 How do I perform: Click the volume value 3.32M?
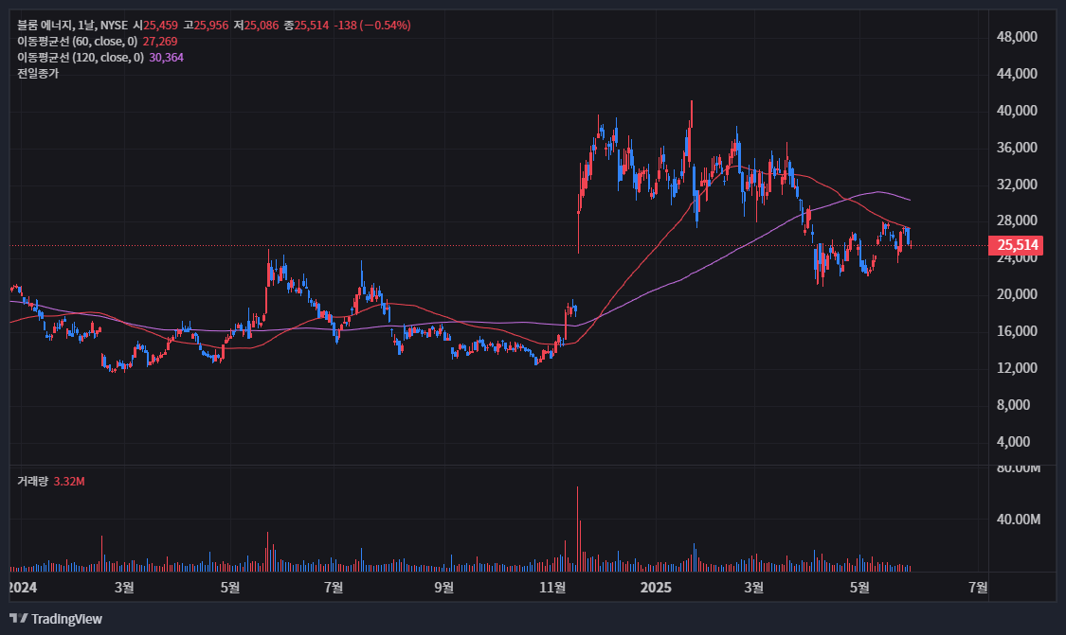(69, 482)
